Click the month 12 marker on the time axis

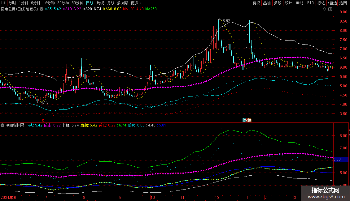(x=217, y=197)
